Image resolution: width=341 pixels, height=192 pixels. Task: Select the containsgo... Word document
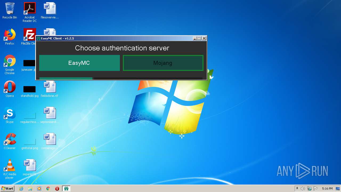click(50, 141)
